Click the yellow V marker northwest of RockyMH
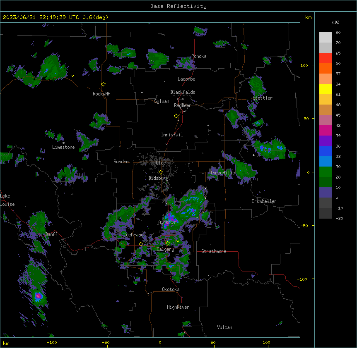Image resolution: width=357 pixels, height=348 pixels. point(72,76)
